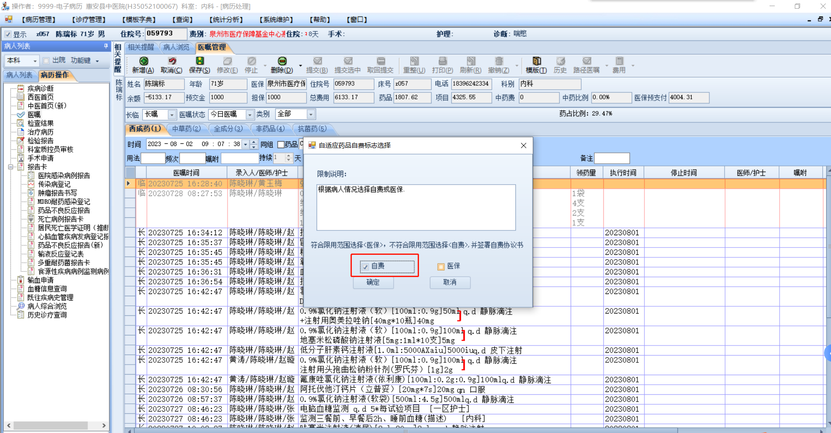The height and width of the screenshot is (433, 831).
Task: Click the 备注 input field
Action: pyautogui.click(x=612, y=158)
